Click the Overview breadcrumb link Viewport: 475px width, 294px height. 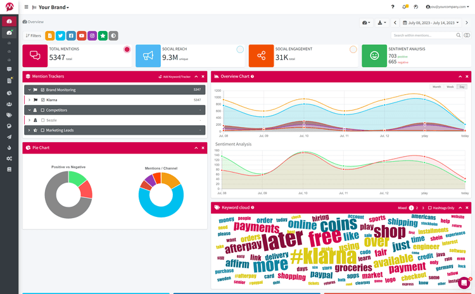pos(33,21)
